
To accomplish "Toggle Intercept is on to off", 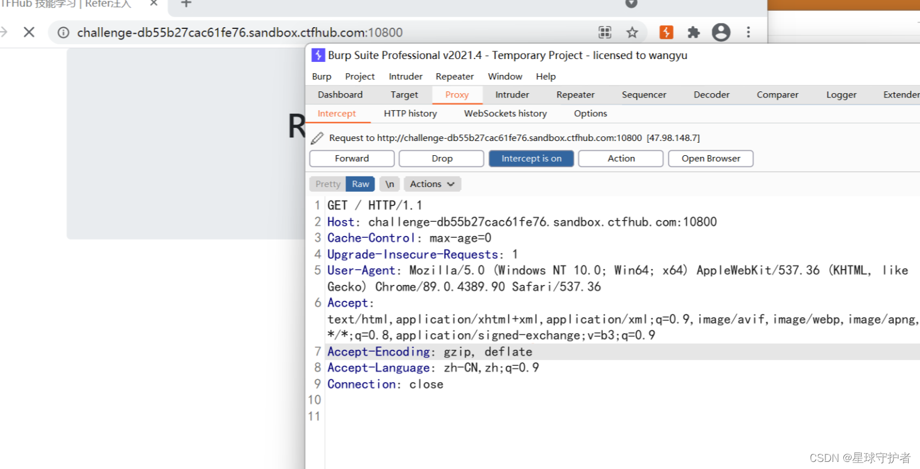I will click(x=531, y=158).
